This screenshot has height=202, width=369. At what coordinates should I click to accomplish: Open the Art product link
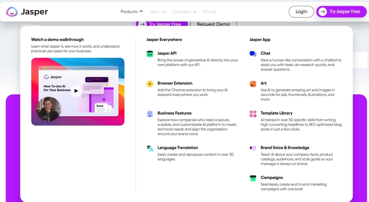(x=264, y=83)
